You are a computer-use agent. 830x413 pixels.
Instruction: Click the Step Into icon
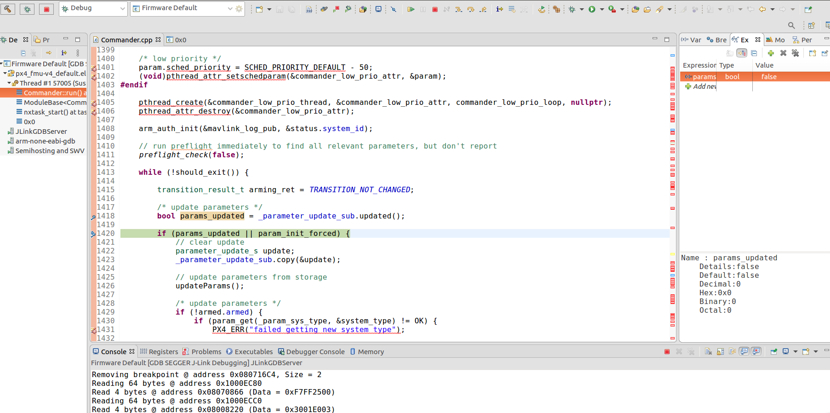(458, 9)
